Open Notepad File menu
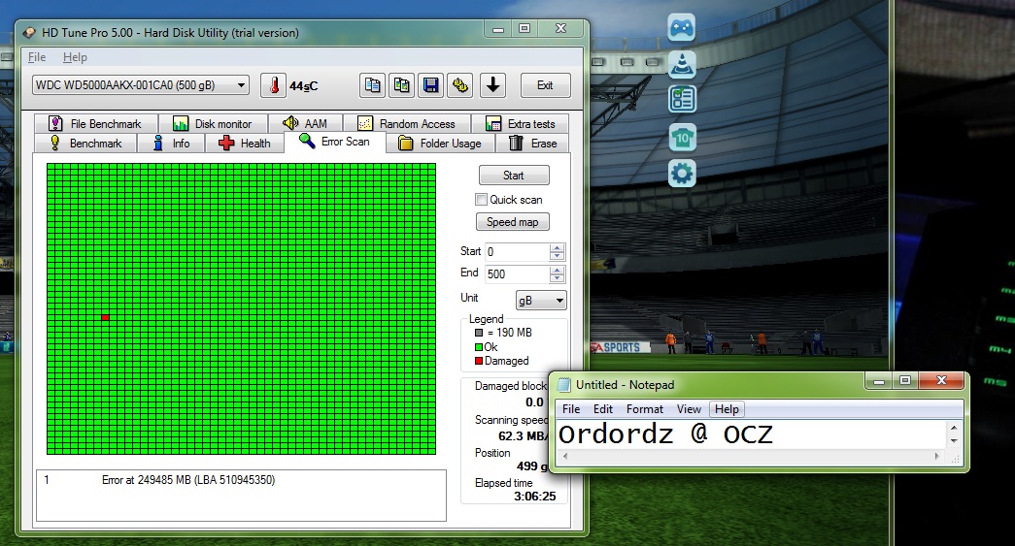Image resolution: width=1015 pixels, height=546 pixels. [571, 409]
